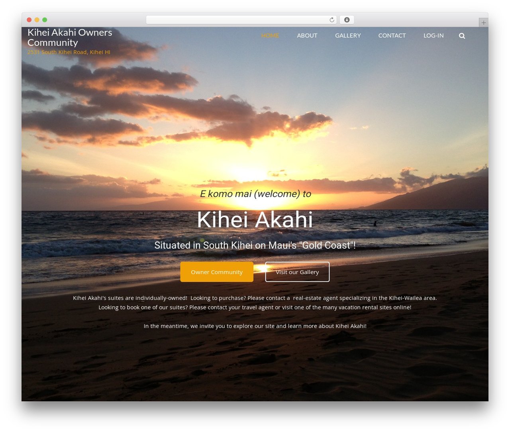Minimize the window with the yellow button
510x432 pixels.
(37, 20)
